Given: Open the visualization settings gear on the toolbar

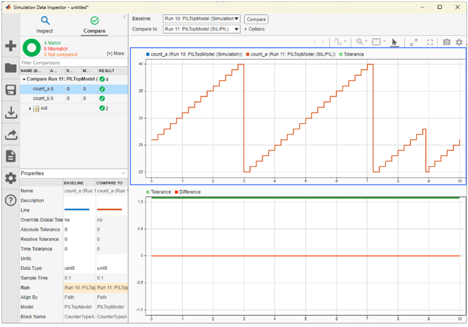Looking at the screenshot, I should (459, 42).
